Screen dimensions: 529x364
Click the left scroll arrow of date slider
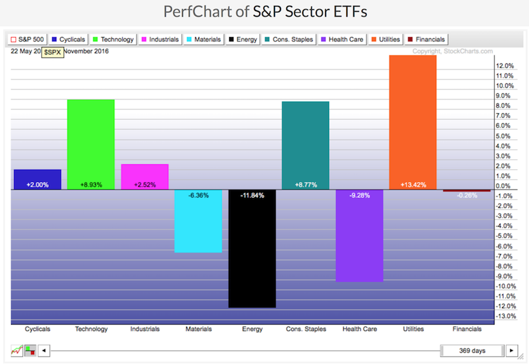(44, 350)
